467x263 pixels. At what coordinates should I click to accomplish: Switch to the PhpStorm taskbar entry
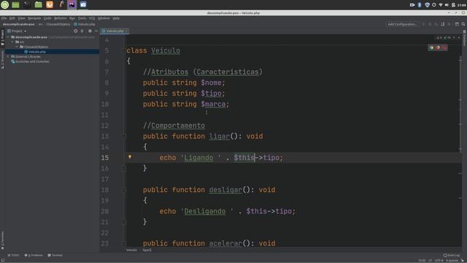pos(72,4)
